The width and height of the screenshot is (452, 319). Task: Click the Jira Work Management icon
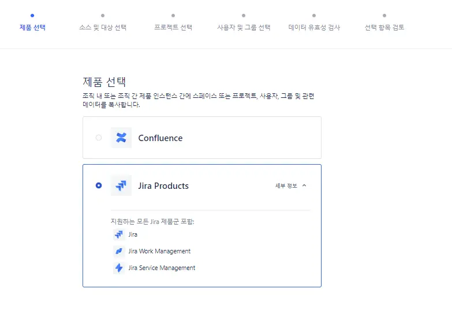coord(119,252)
